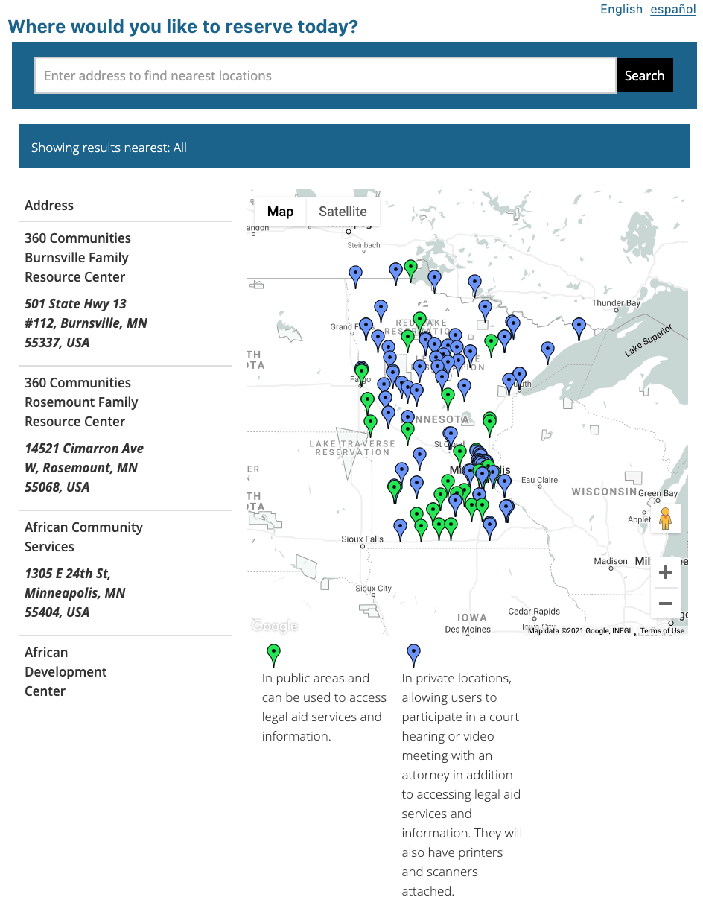Click the 'Showing results nearest: All' banner
The height and width of the screenshot is (903, 703).
click(x=354, y=146)
